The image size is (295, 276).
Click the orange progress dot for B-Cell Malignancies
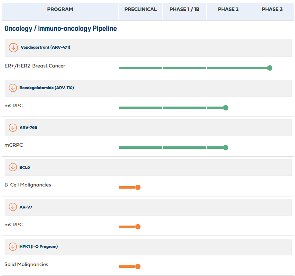[138, 187]
